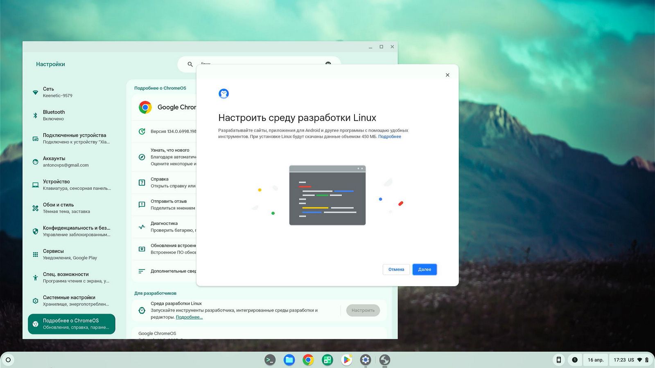
Task: Open the launcher circle button
Action: (x=8, y=360)
